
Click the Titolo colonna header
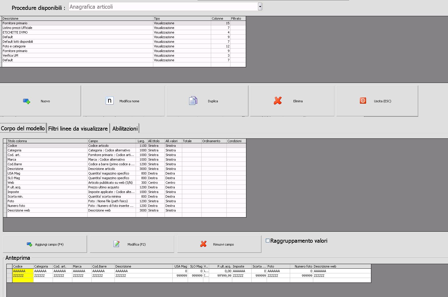(47, 141)
